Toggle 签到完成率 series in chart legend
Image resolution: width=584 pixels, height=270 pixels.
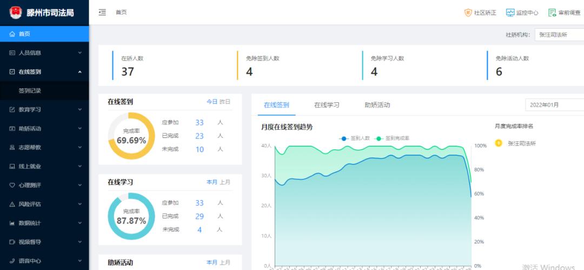[392, 139]
